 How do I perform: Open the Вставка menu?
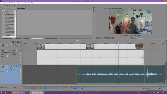[14, 3]
